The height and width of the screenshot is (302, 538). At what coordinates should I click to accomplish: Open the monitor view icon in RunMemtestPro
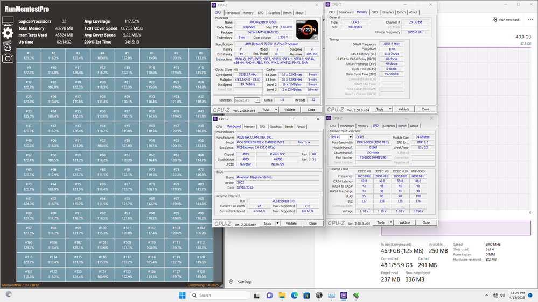click(x=8, y=21)
